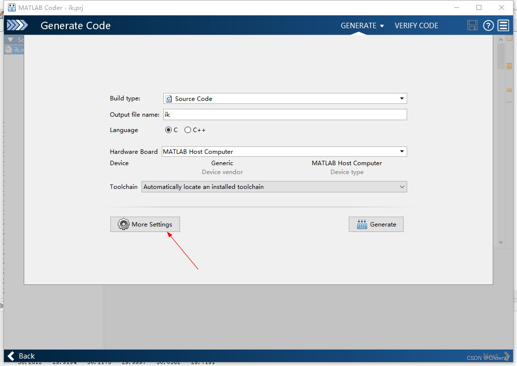Open help via question mark icon
The image size is (517, 366).
click(x=488, y=25)
